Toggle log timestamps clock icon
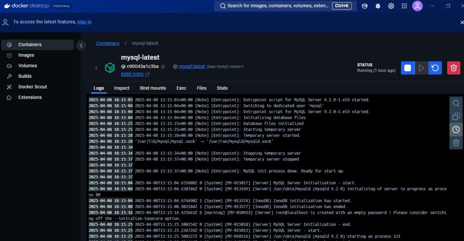The image size is (464, 241). coord(456,130)
